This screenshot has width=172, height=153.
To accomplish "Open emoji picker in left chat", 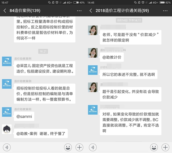I will point(68,147).
